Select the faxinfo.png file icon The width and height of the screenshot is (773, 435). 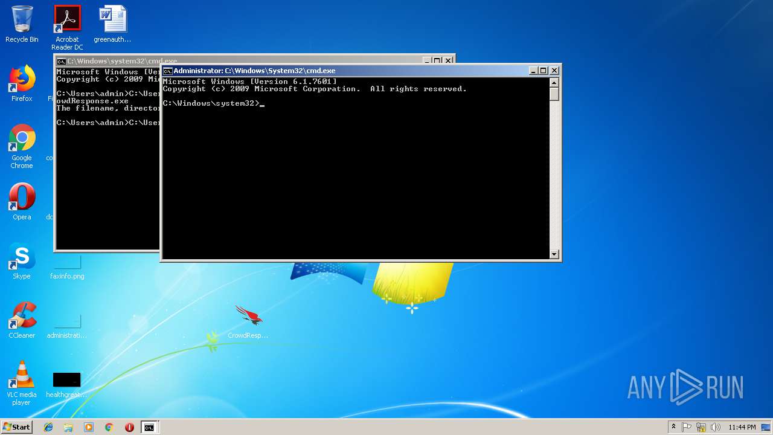[x=67, y=266]
